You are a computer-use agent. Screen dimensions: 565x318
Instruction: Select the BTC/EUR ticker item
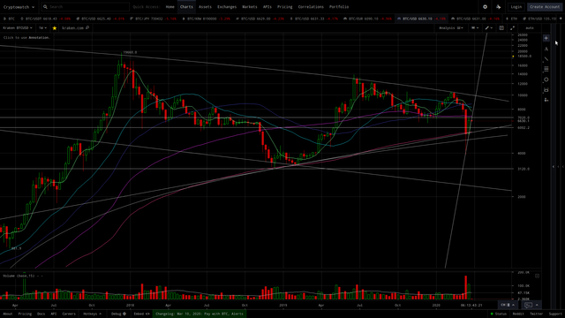coord(368,19)
